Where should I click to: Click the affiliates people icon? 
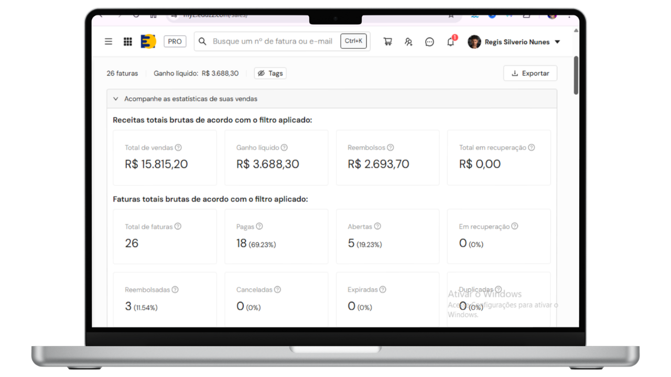click(x=408, y=42)
